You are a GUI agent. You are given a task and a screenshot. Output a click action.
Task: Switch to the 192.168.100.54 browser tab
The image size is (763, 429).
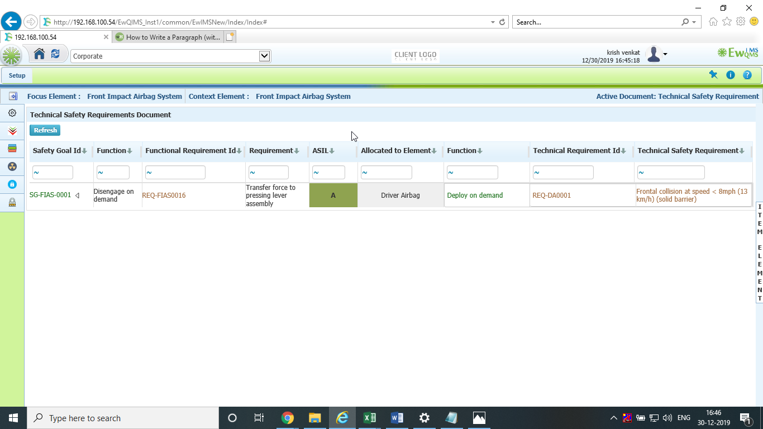click(56, 37)
